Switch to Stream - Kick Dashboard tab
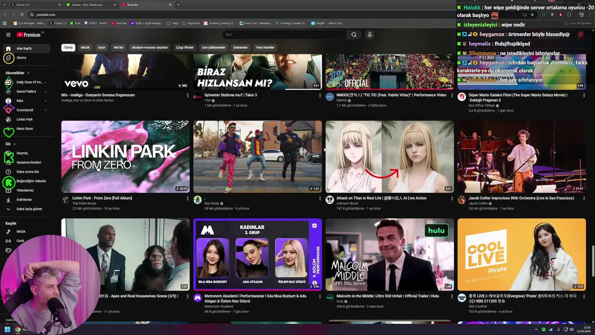 pos(91,5)
